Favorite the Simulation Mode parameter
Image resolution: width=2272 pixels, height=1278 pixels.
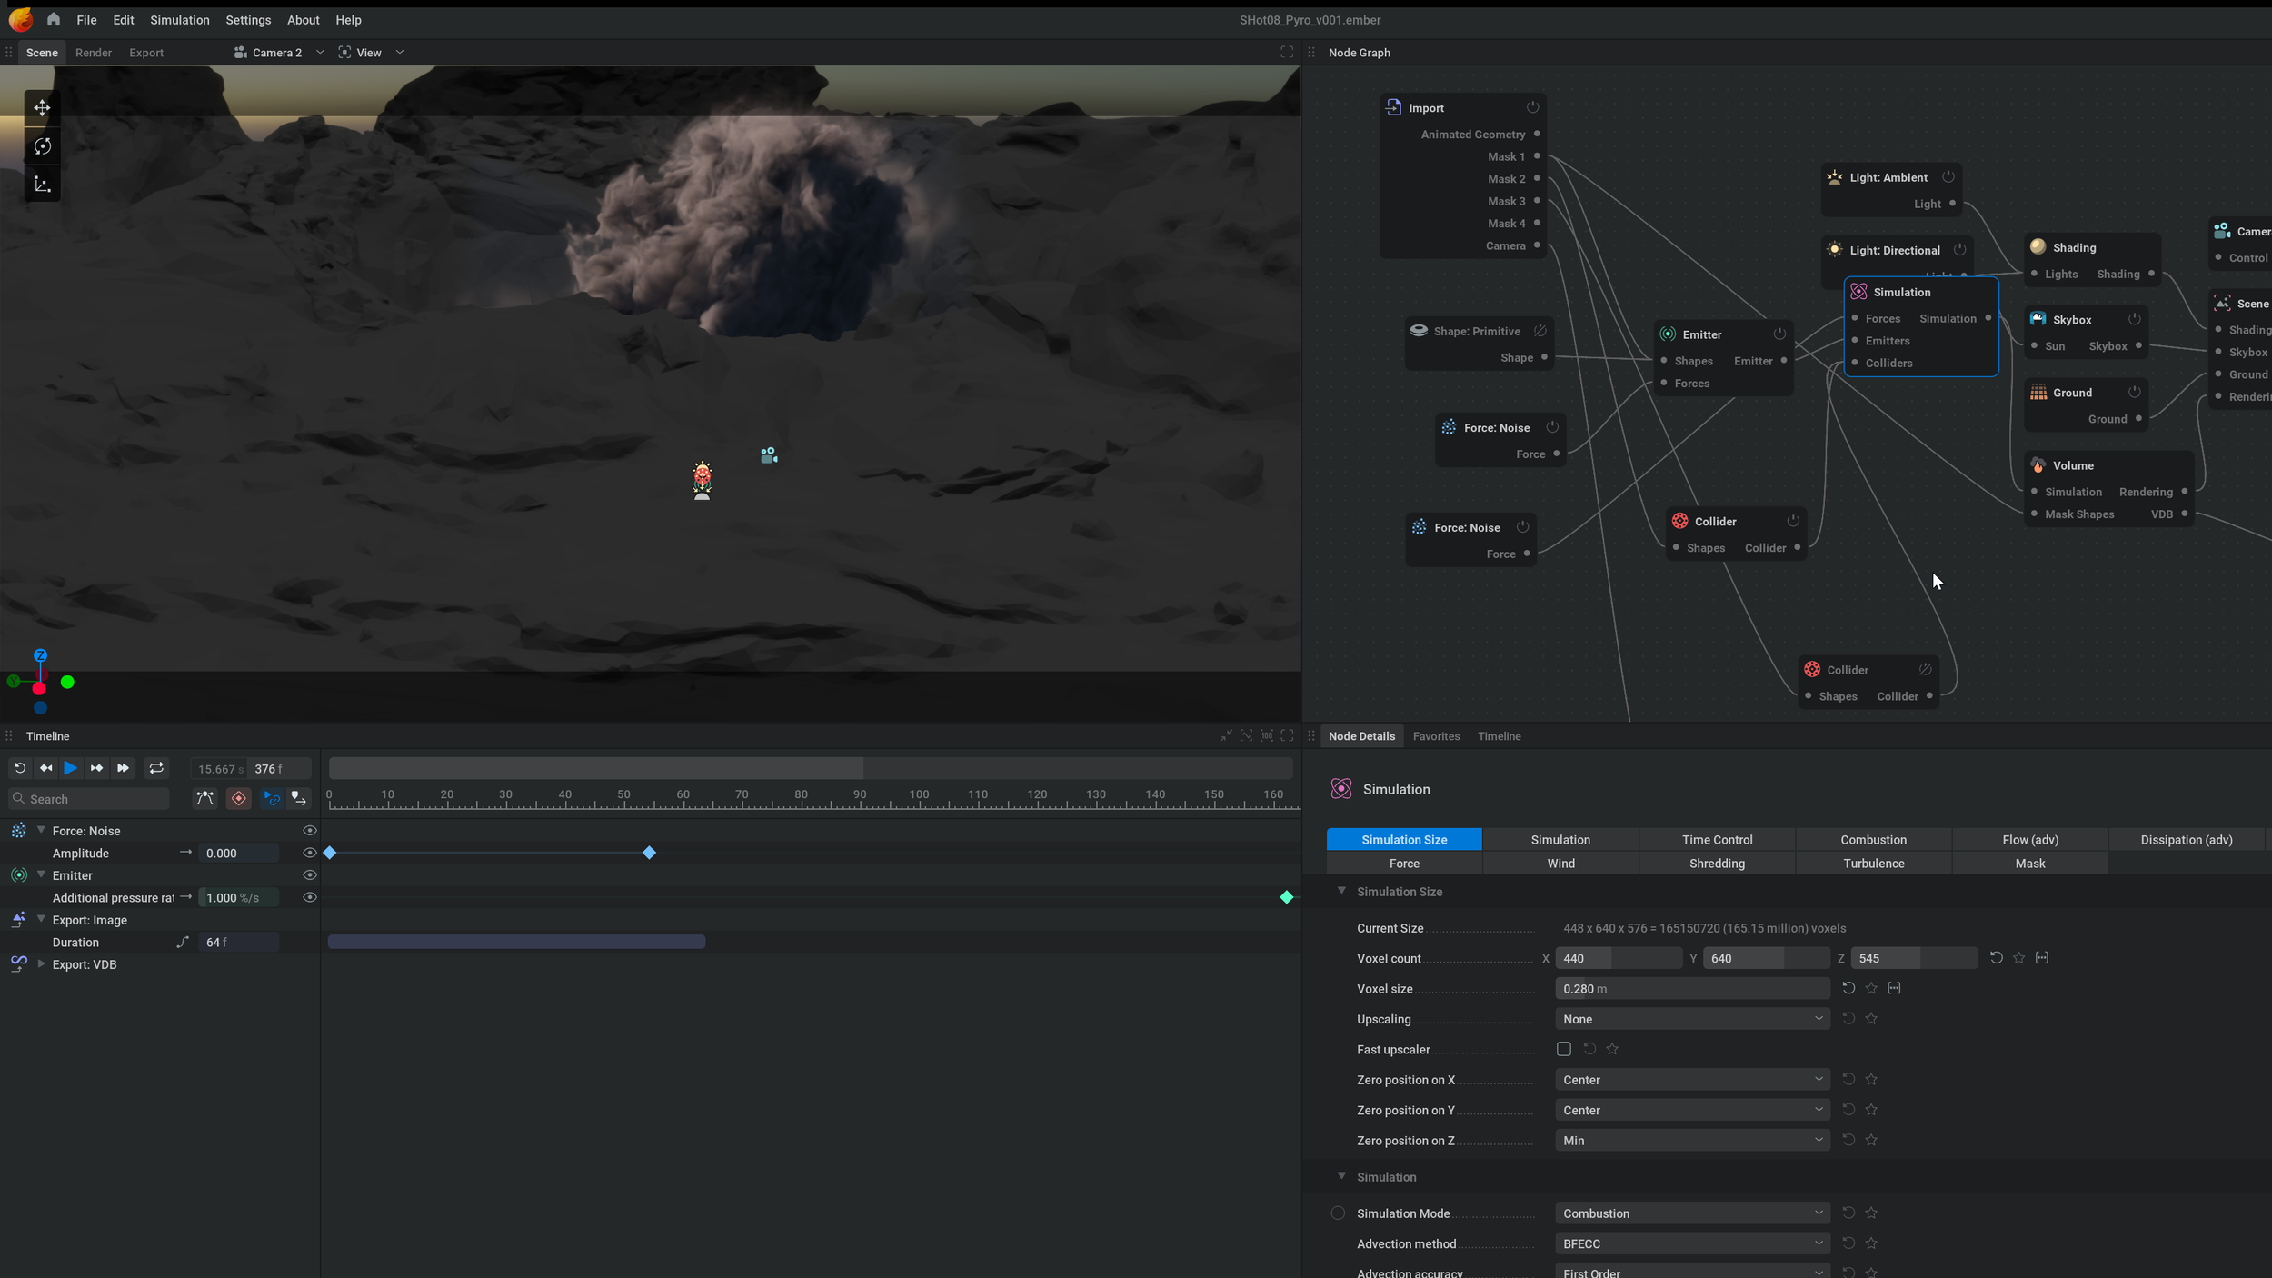tap(1871, 1213)
